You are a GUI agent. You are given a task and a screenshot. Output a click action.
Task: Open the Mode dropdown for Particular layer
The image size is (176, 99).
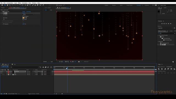tap(29, 71)
